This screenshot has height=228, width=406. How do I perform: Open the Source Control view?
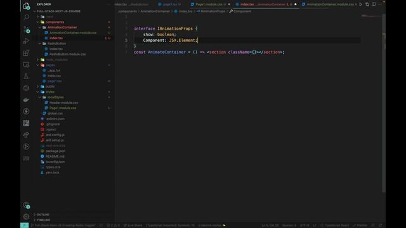(26, 29)
